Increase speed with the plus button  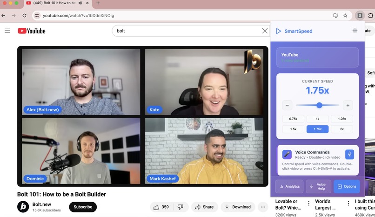click(348, 105)
